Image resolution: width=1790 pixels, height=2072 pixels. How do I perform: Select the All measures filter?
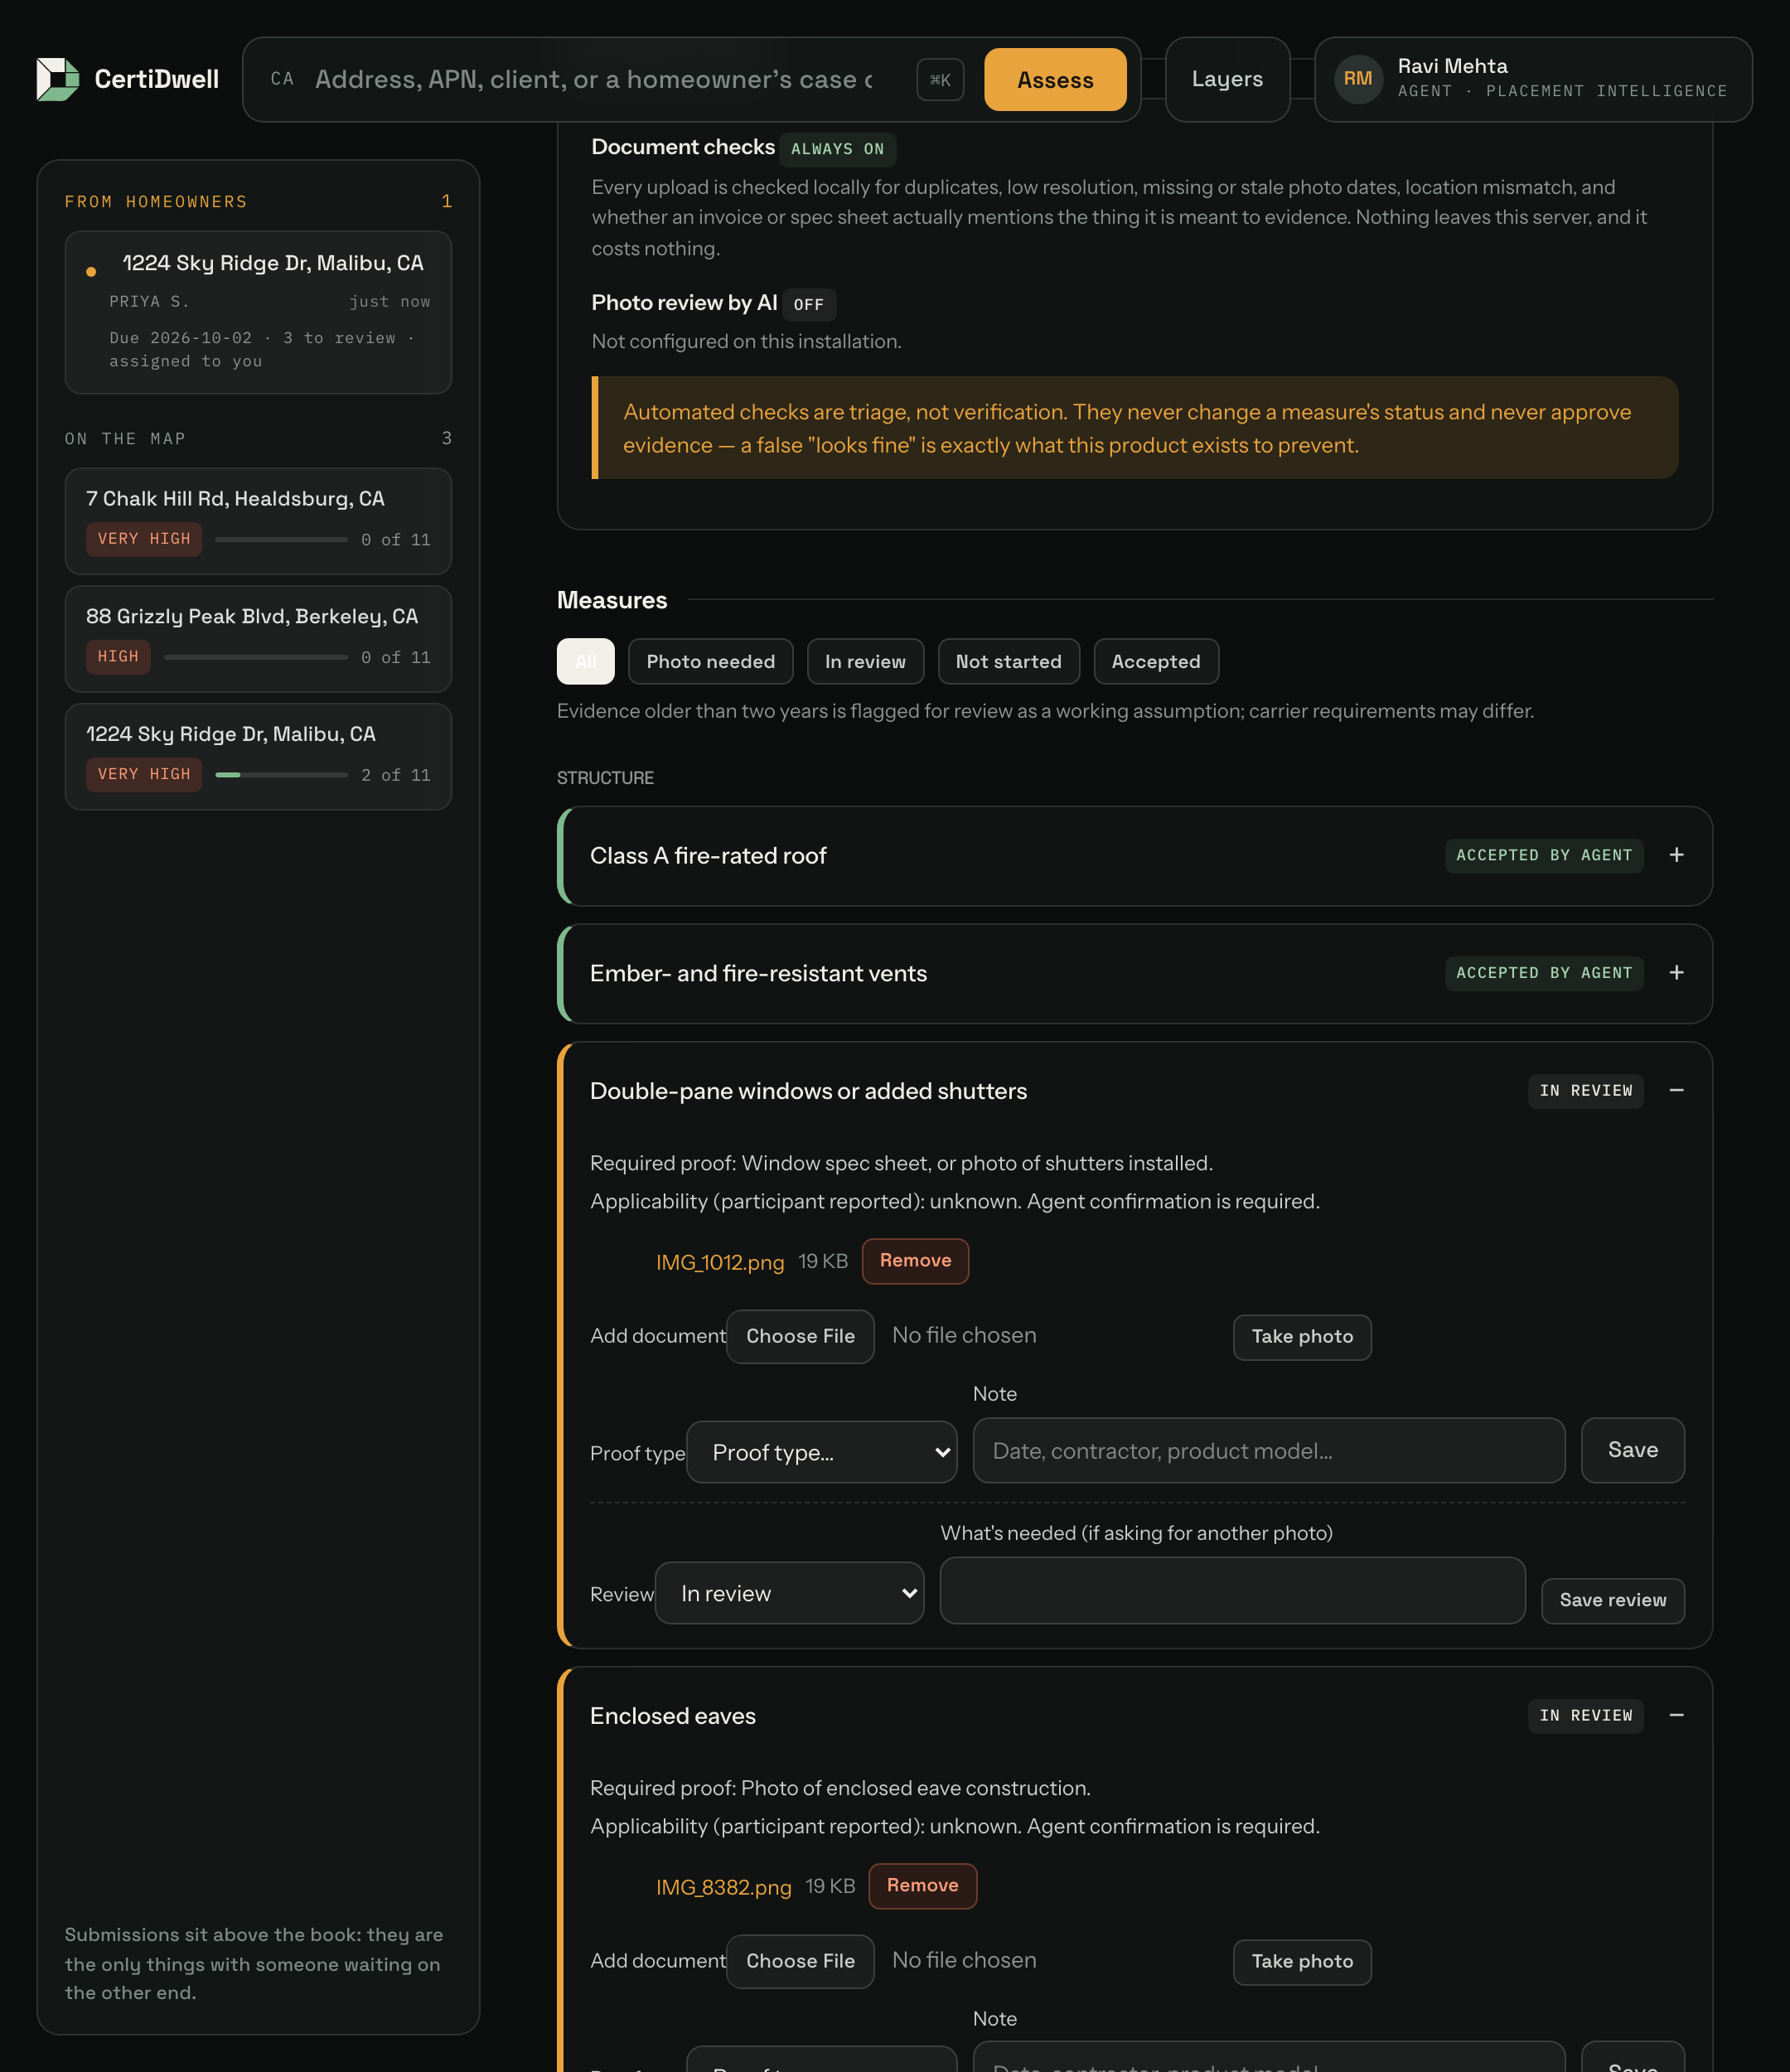(585, 661)
